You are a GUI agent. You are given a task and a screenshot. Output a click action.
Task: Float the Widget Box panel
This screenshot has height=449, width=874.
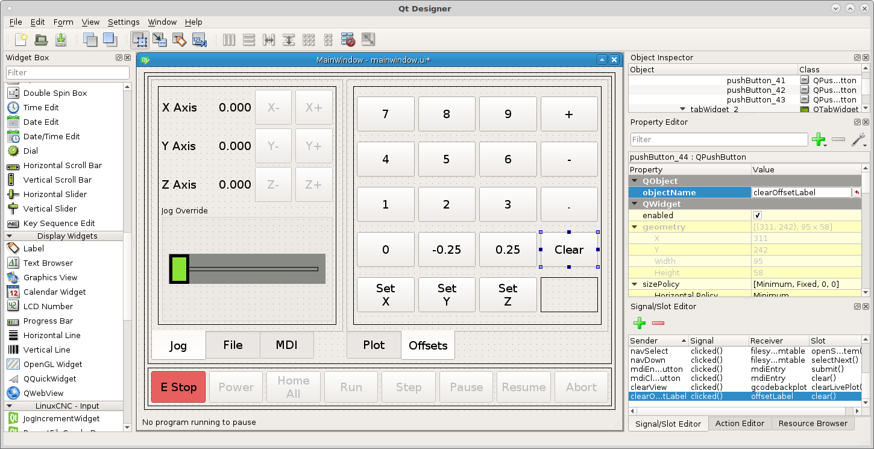(119, 58)
